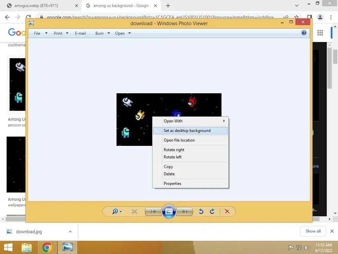Rotate photo counterclockwise with toolbar icon
Screen dimensions: 338x254
coord(201,211)
